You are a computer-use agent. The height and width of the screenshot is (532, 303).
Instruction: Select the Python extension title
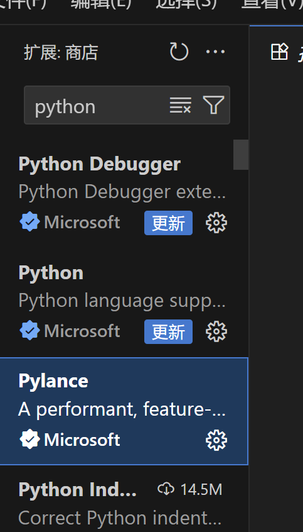click(x=51, y=273)
